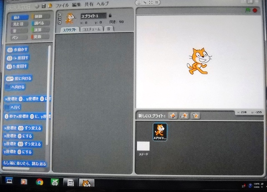
Task: Click the blue help icon in system tray
Action: [x=249, y=185]
